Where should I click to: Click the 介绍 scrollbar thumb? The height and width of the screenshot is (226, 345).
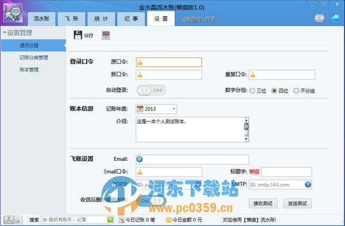point(246,127)
